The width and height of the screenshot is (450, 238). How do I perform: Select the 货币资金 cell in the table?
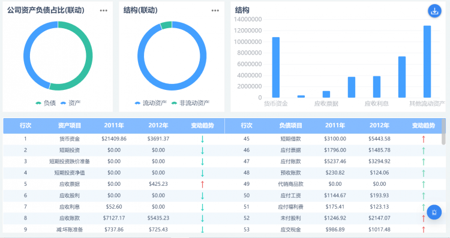[x=70, y=139]
